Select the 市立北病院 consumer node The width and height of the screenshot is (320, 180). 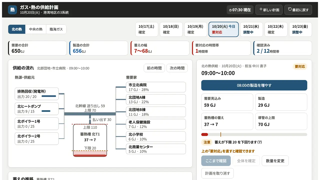click(x=156, y=87)
